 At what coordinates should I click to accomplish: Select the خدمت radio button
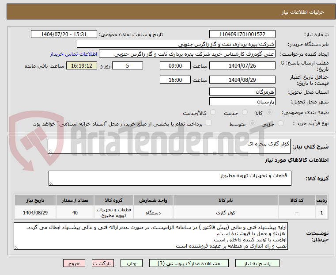[245, 112]
